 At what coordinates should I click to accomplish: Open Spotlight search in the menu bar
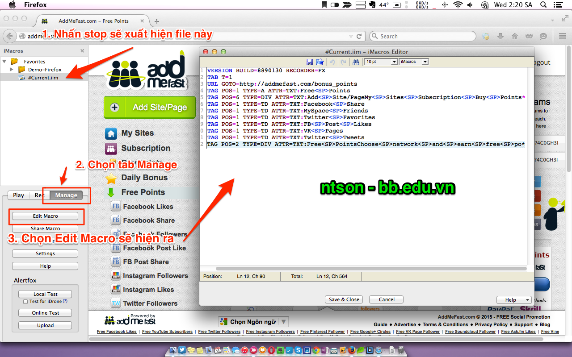coord(543,5)
